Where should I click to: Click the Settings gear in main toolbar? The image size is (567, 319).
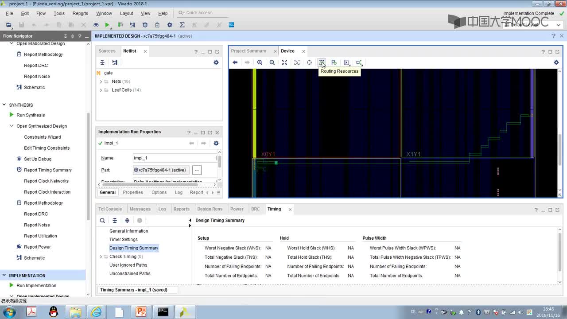coord(170,25)
